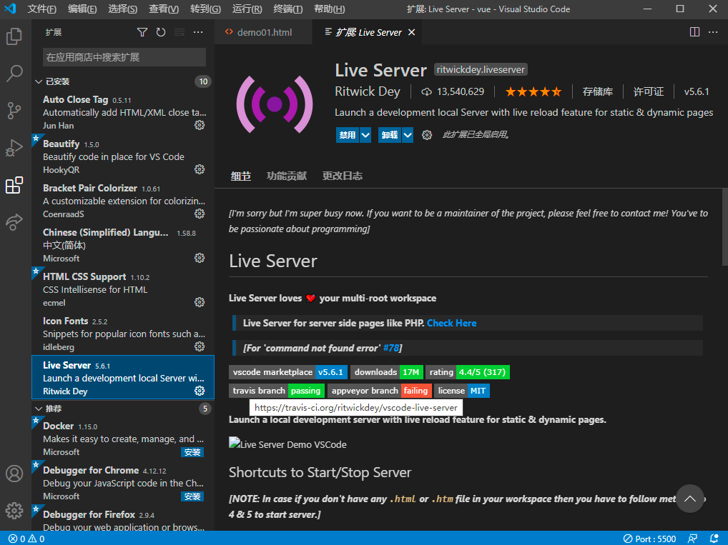Viewport: 728px width, 545px height.
Task: Open the 许可证 license link
Action: pyautogui.click(x=649, y=92)
